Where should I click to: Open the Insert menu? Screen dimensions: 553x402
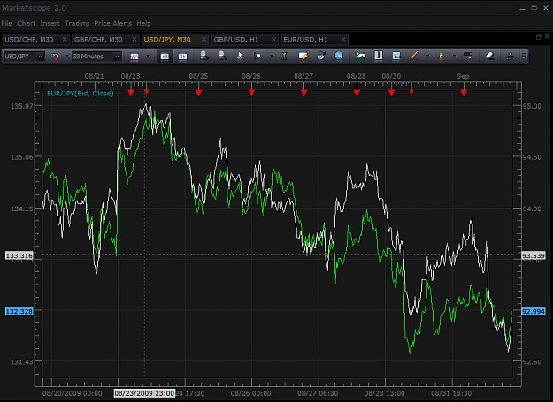pos(50,23)
